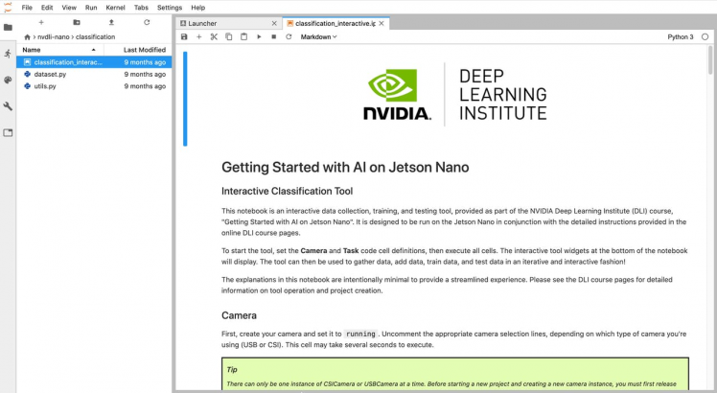Click the Tip heading in green box

(232, 370)
